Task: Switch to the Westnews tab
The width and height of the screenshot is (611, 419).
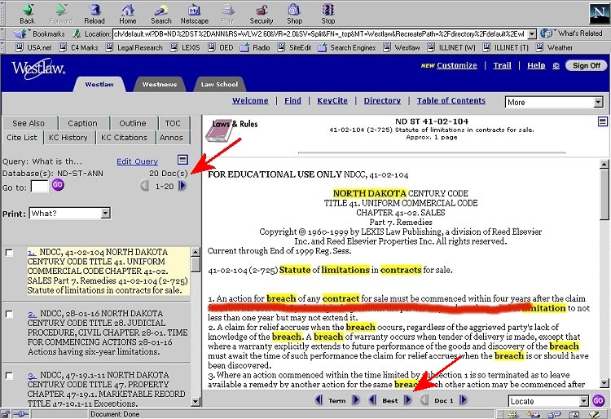Action: click(x=160, y=84)
